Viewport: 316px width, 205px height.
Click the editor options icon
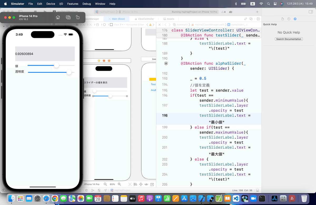[x=251, y=19]
